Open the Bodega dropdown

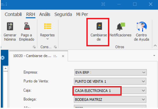point(143,99)
